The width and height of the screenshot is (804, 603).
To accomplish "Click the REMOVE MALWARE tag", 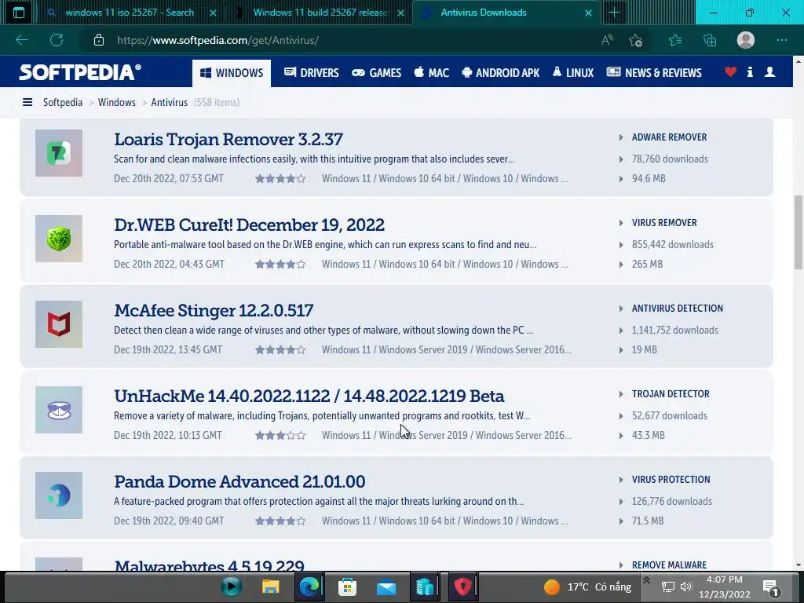I will click(669, 565).
